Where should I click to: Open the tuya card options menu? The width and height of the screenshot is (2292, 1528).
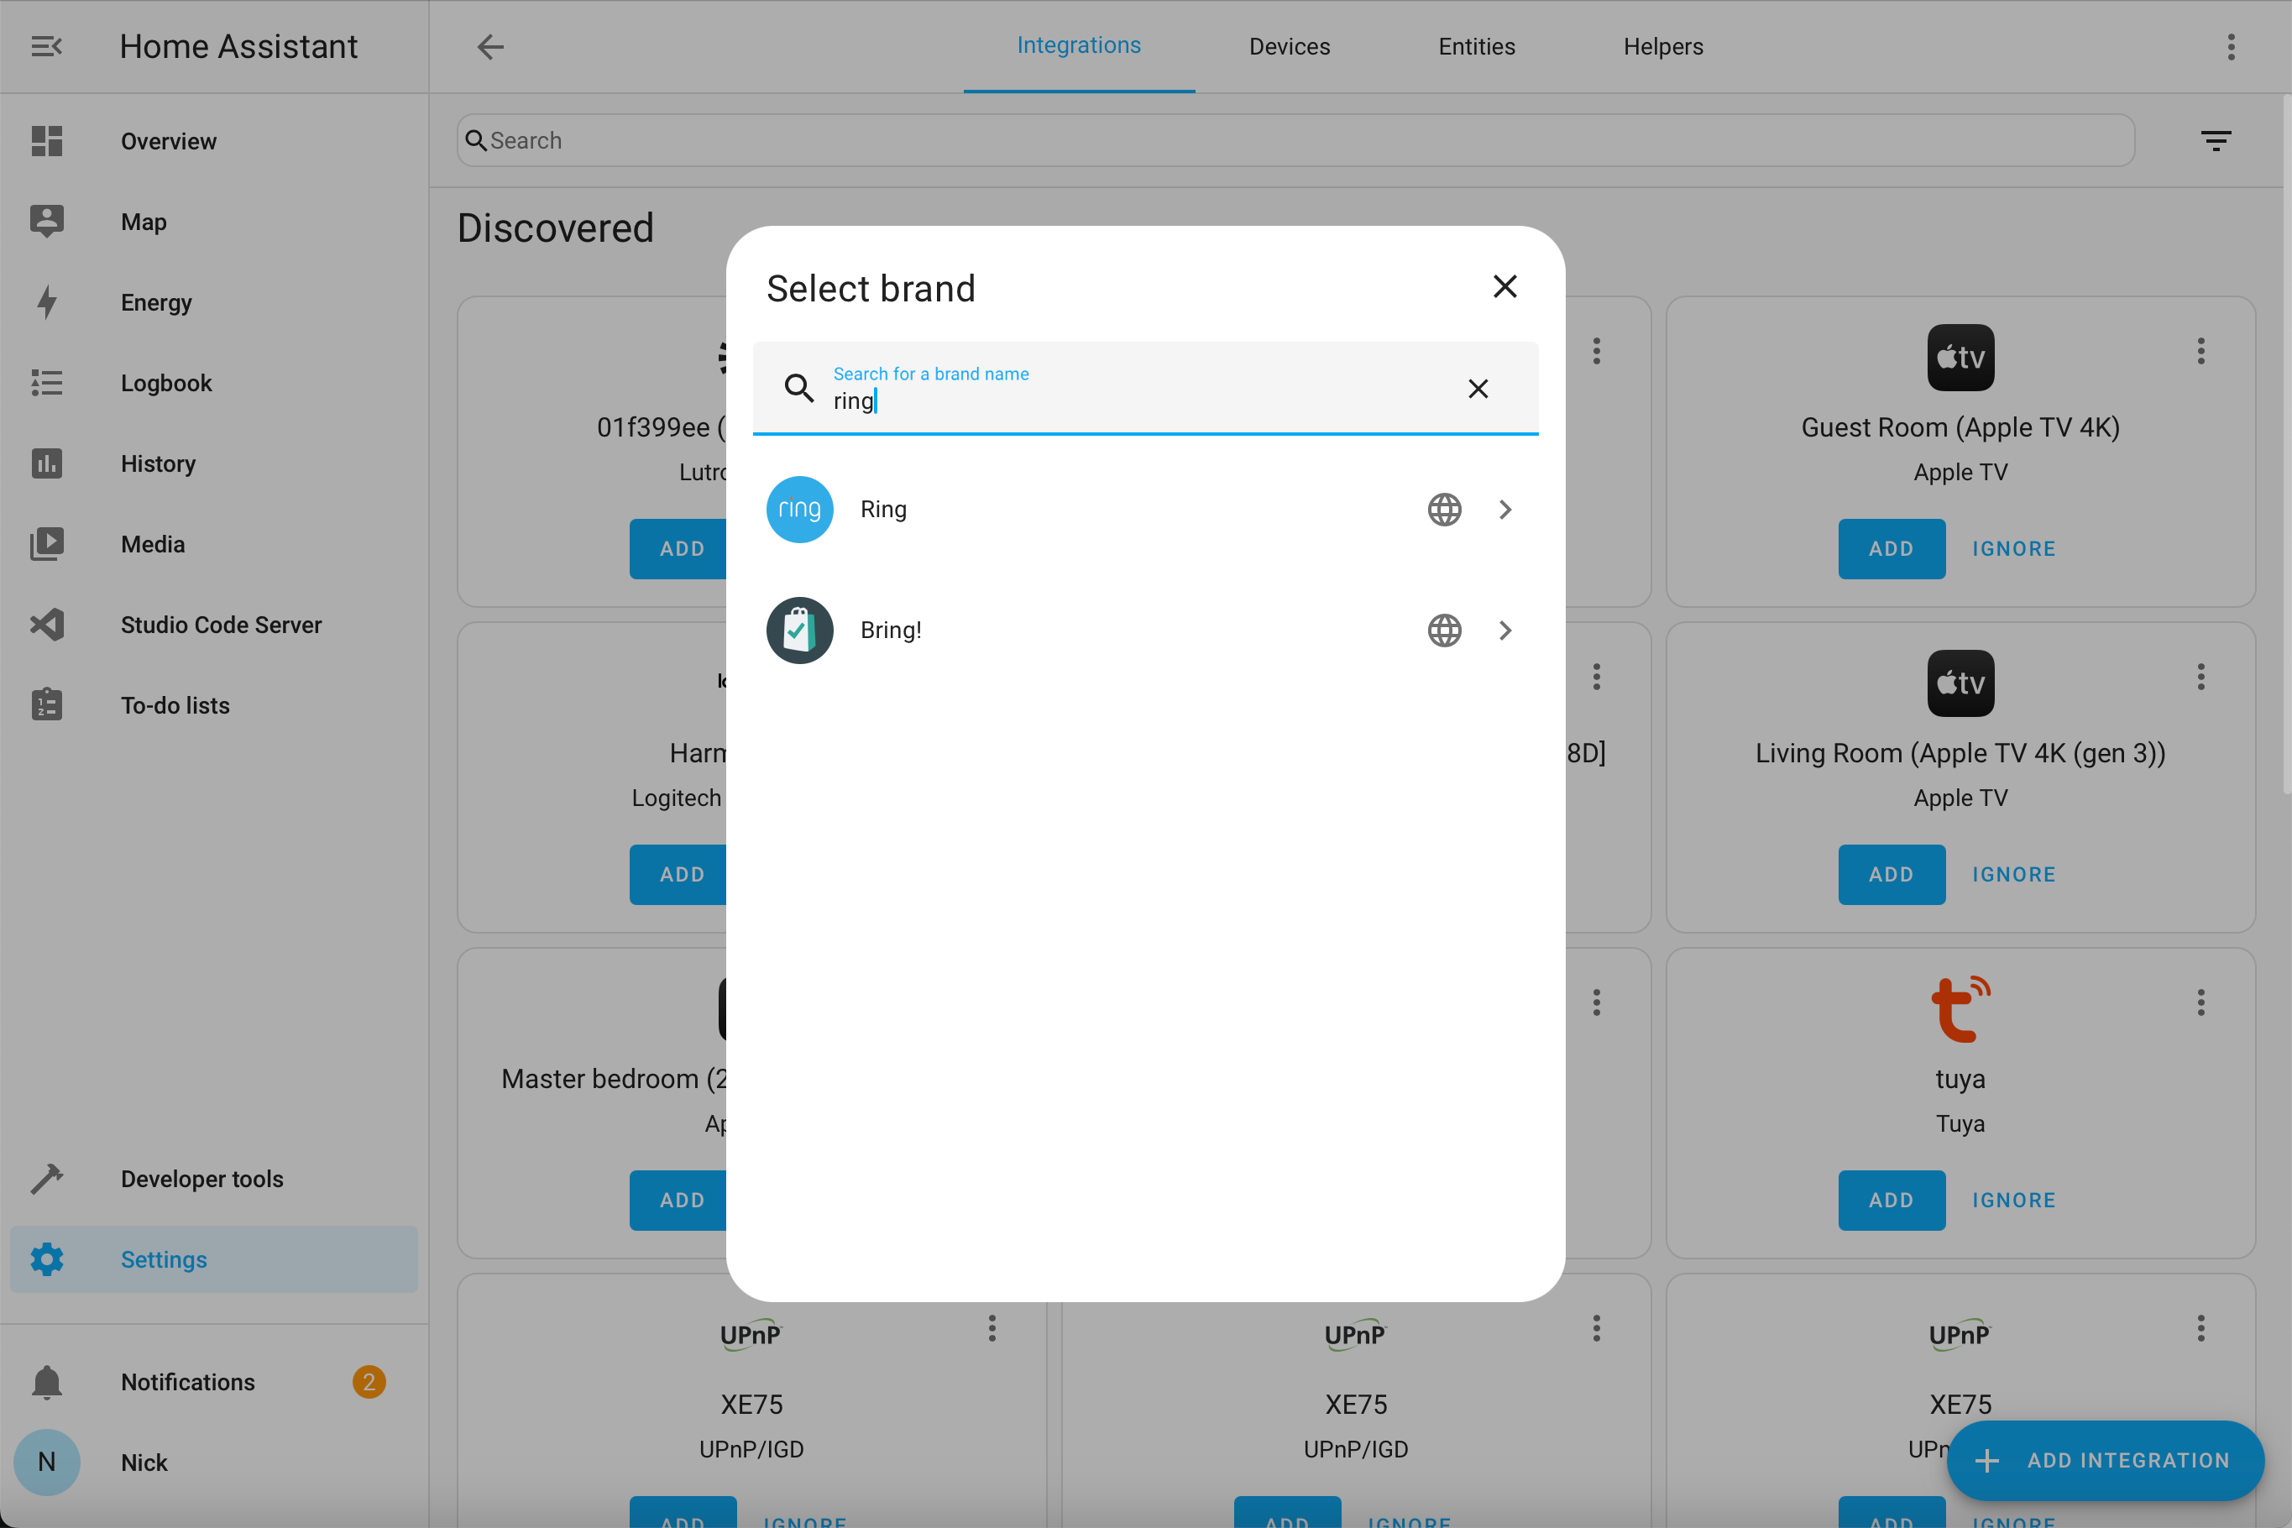pos(2200,1002)
